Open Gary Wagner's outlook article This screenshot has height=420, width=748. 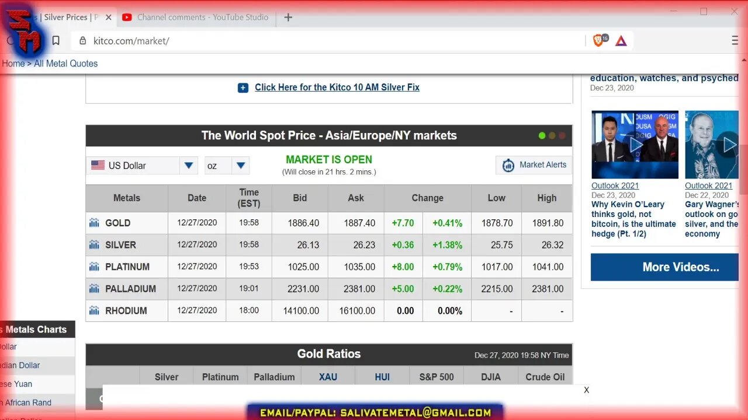(x=712, y=219)
